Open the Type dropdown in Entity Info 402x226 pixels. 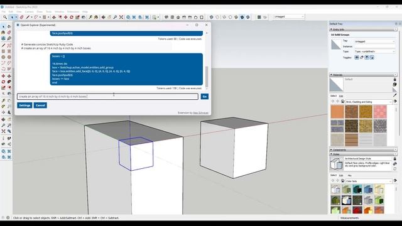[375, 51]
